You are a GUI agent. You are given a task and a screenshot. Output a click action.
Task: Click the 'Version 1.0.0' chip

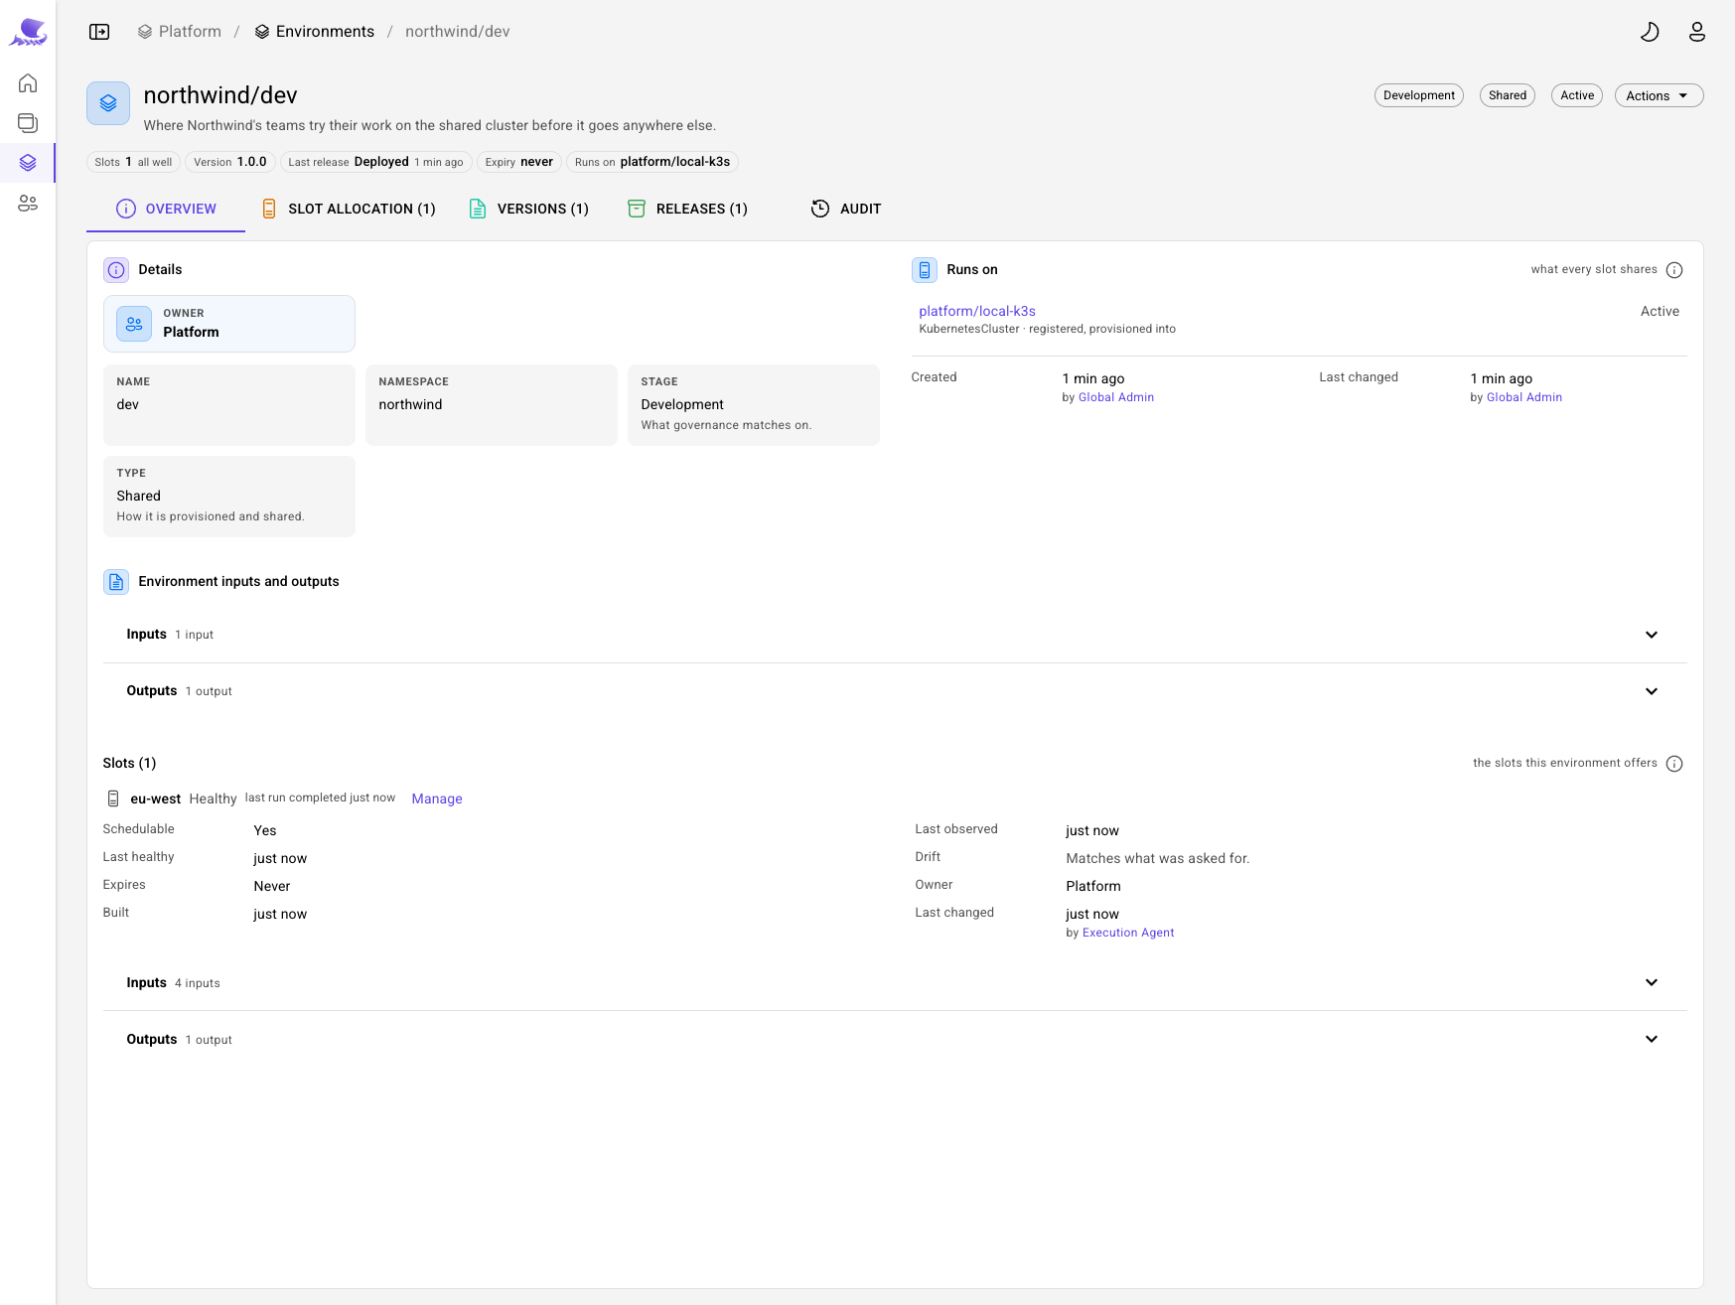point(230,162)
